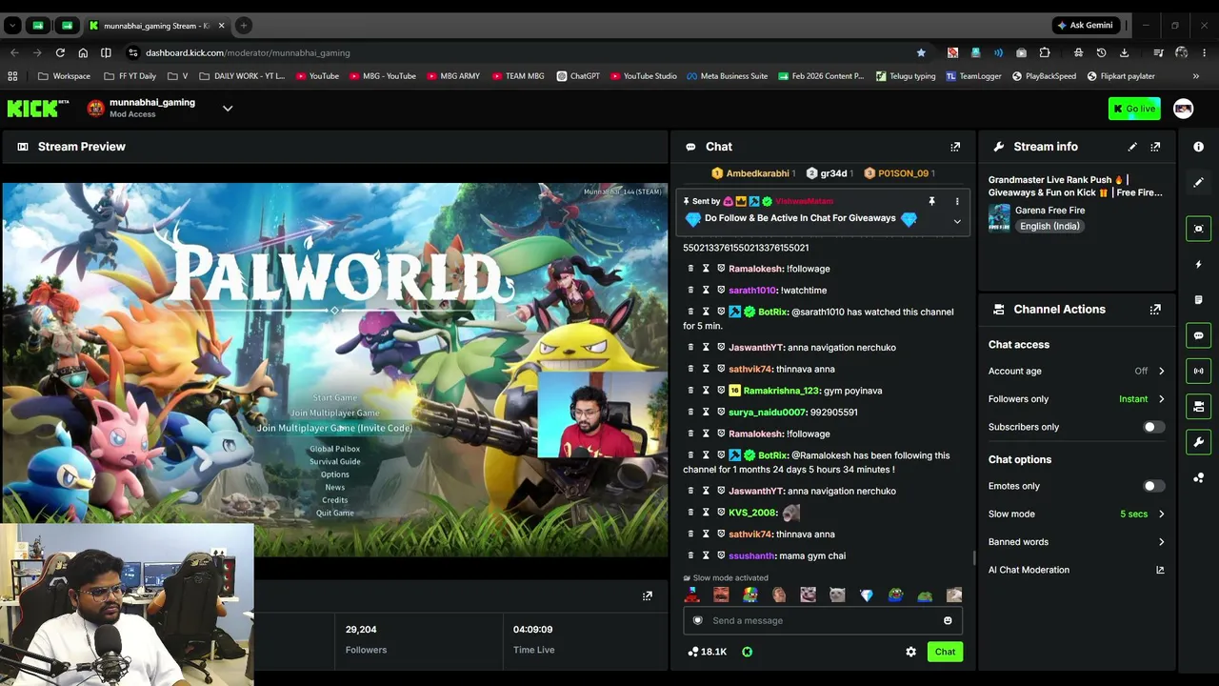Open mod shield for ssushanth's message
This screenshot has height=686, width=1219.
coord(721,555)
